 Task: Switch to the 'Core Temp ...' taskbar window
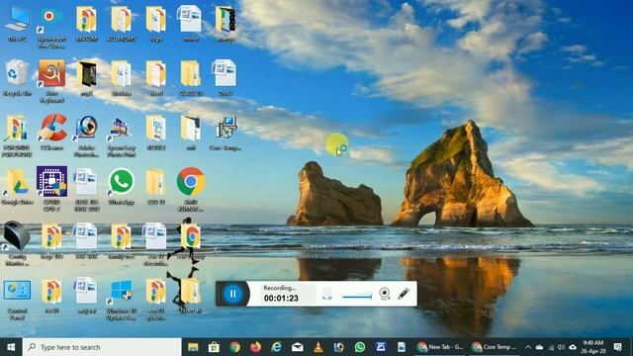[495, 347]
